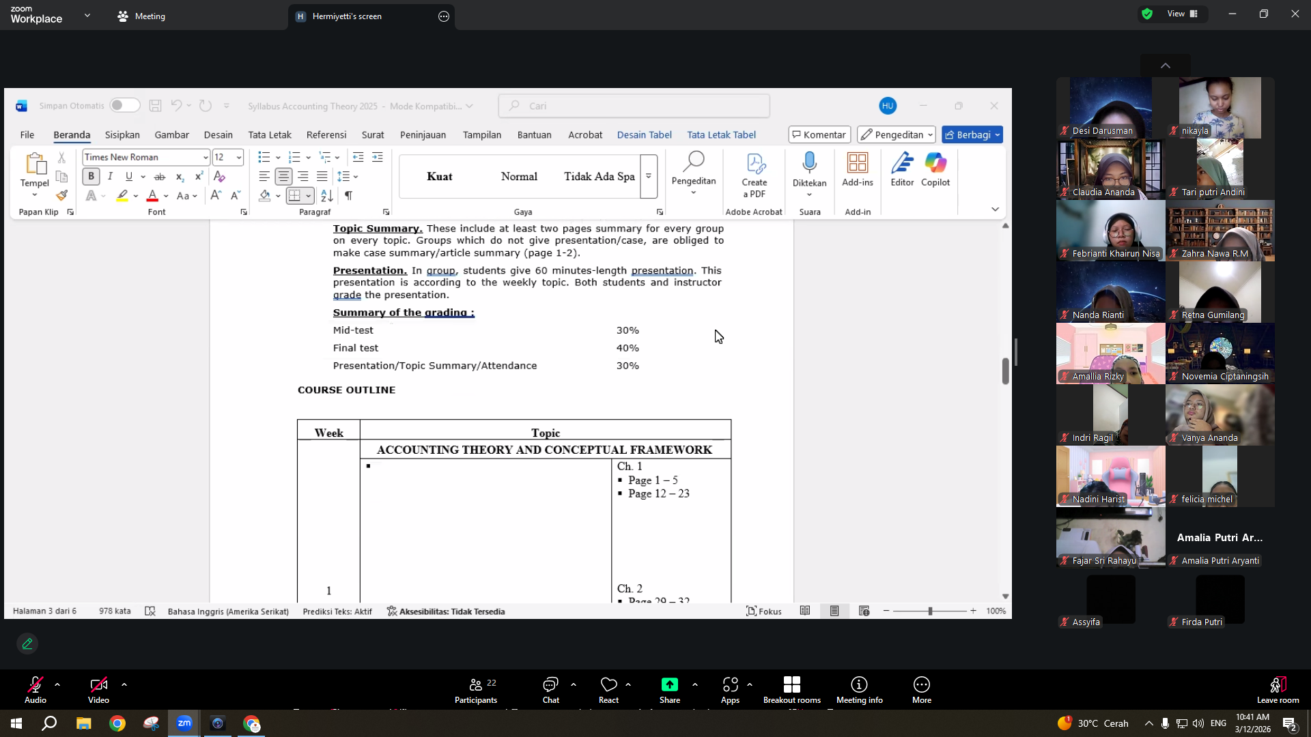Toggle Fokus mode in status bar
Screen dimensions: 1311x737
pyautogui.click(x=764, y=611)
